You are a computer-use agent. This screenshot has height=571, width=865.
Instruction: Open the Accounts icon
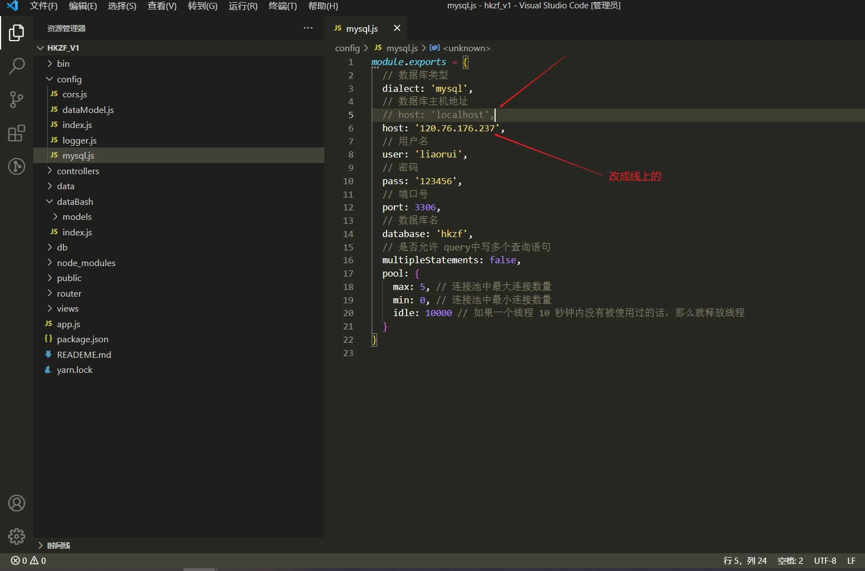click(x=17, y=503)
